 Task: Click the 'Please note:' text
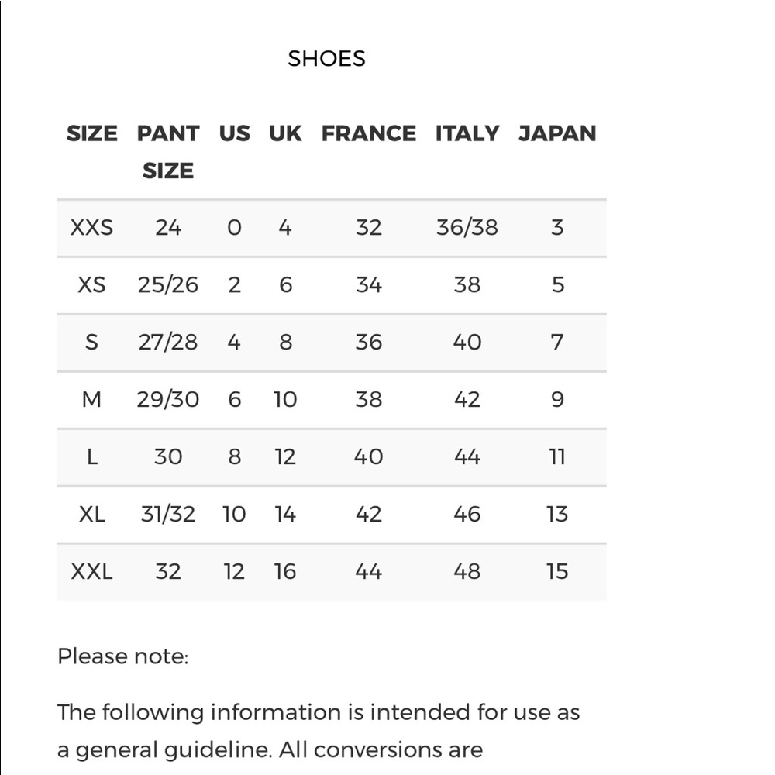[123, 657]
